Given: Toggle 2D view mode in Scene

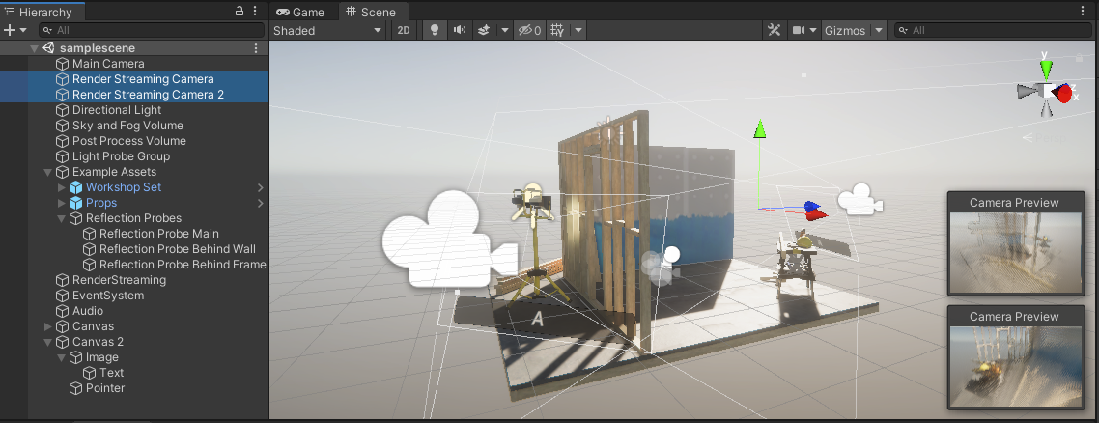Looking at the screenshot, I should pyautogui.click(x=404, y=30).
